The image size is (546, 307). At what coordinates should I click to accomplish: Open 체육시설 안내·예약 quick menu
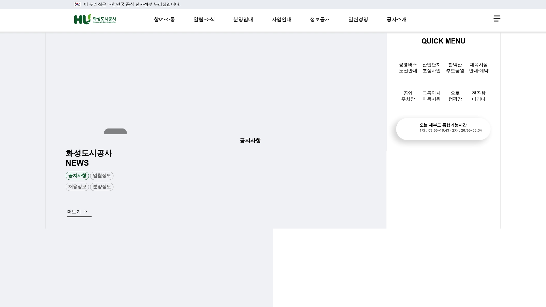click(x=479, y=68)
